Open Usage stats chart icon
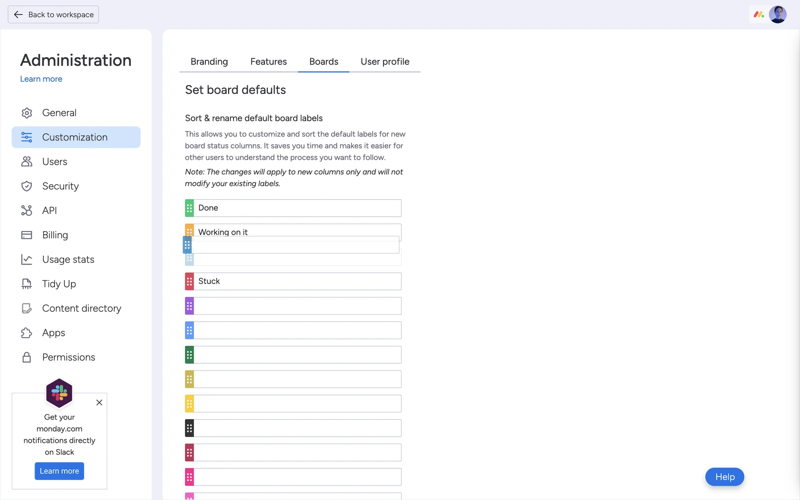800x500 pixels. (27, 260)
